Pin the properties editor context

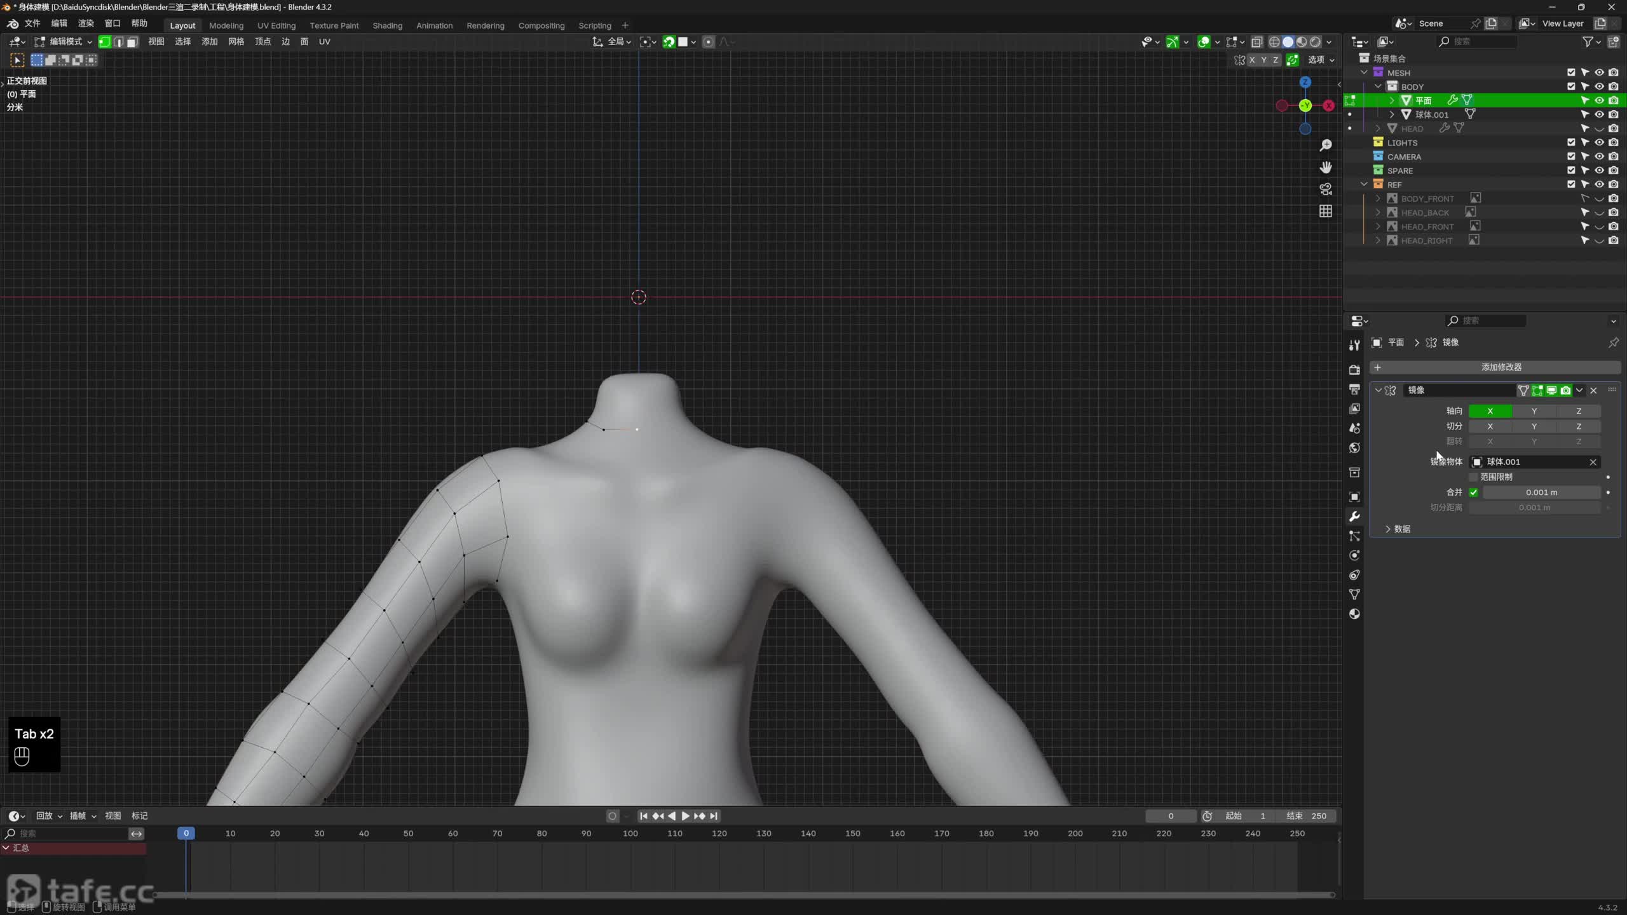tap(1613, 343)
